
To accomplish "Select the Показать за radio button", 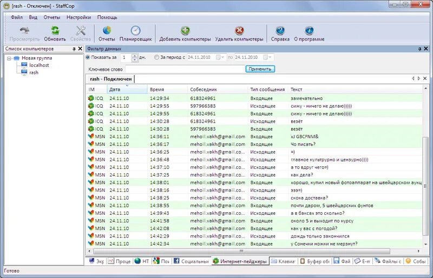I will (88, 57).
